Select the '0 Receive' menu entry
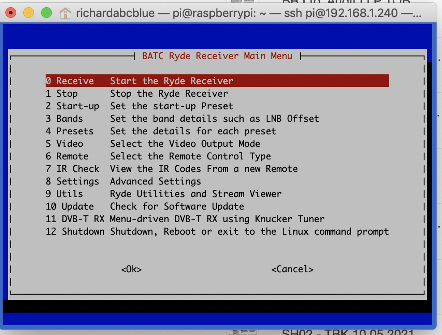442x335 pixels. pos(217,81)
